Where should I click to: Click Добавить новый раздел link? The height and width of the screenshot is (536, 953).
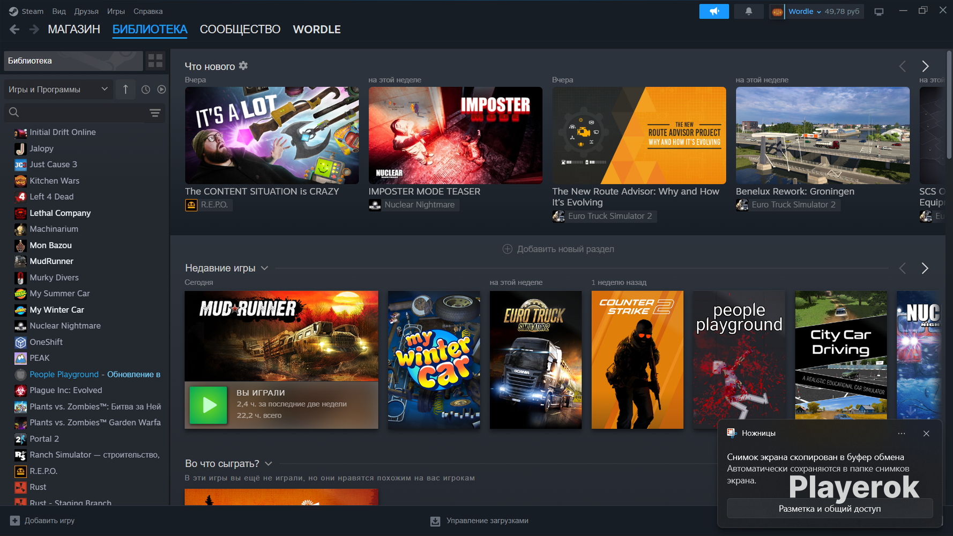[559, 249]
